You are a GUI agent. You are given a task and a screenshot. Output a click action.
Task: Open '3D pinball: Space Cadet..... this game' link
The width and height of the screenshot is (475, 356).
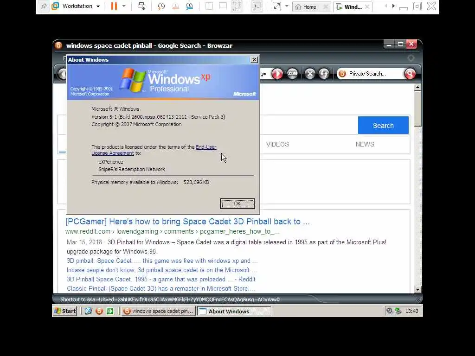click(x=162, y=261)
